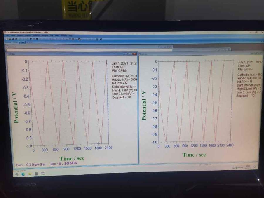Click the cursor crosshair on the CP.bin plot

pyautogui.click(x=99, y=143)
